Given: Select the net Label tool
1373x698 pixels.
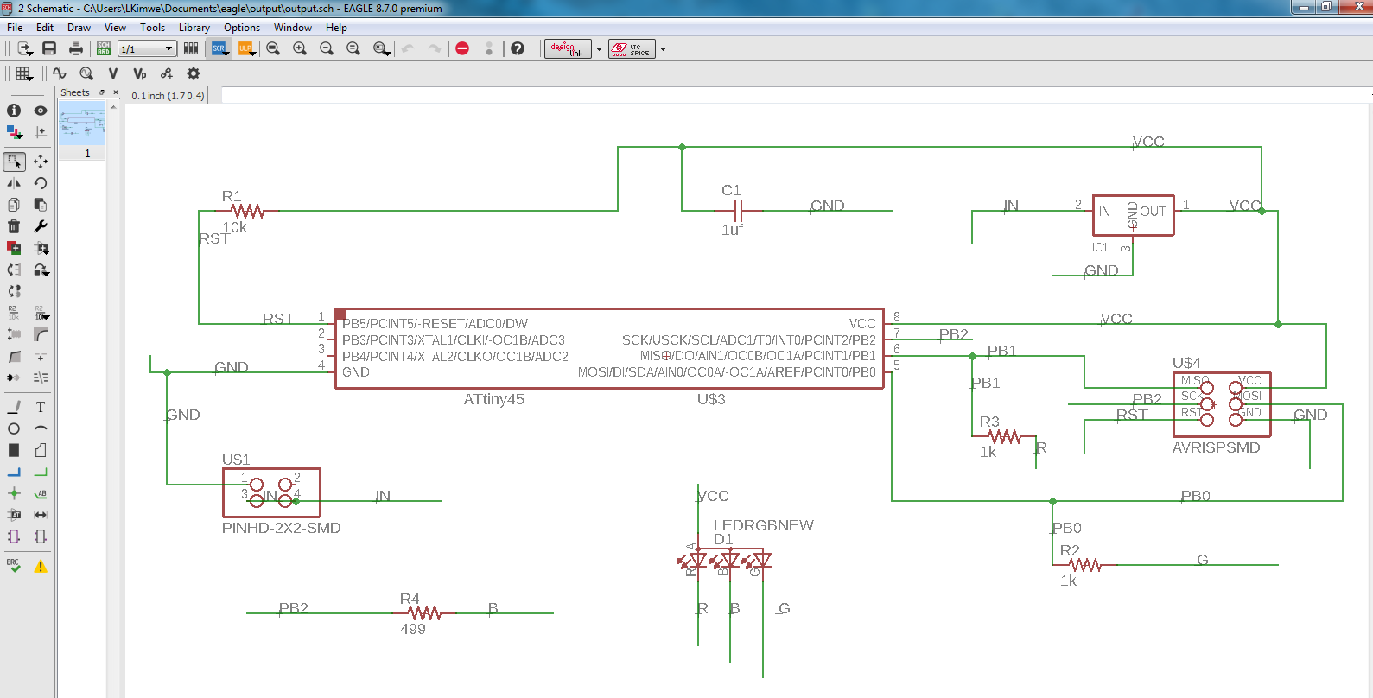Looking at the screenshot, I should click(x=41, y=493).
